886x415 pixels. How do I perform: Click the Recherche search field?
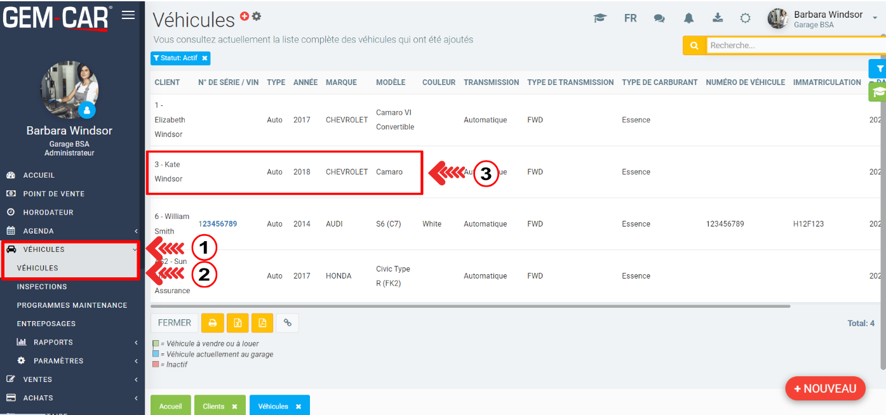pos(794,46)
